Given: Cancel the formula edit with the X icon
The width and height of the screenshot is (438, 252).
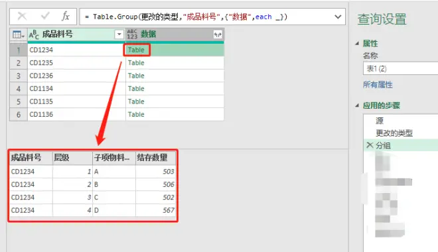Looking at the screenshot, I should click(x=22, y=17).
